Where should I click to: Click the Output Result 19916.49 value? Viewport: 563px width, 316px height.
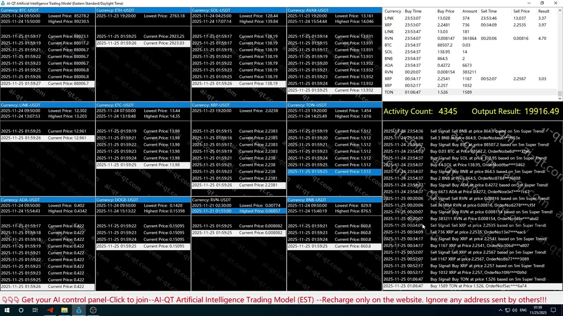(x=542, y=111)
